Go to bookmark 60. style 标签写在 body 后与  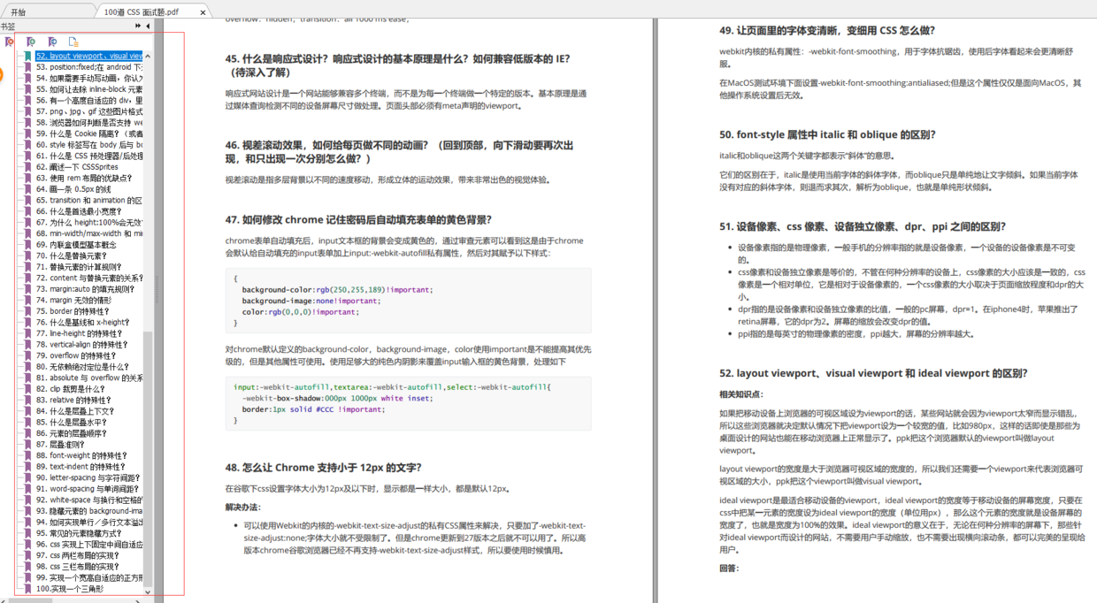89,145
